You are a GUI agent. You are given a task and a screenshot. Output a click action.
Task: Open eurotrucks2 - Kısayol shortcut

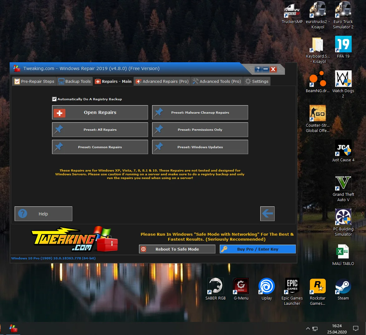(x=318, y=15)
